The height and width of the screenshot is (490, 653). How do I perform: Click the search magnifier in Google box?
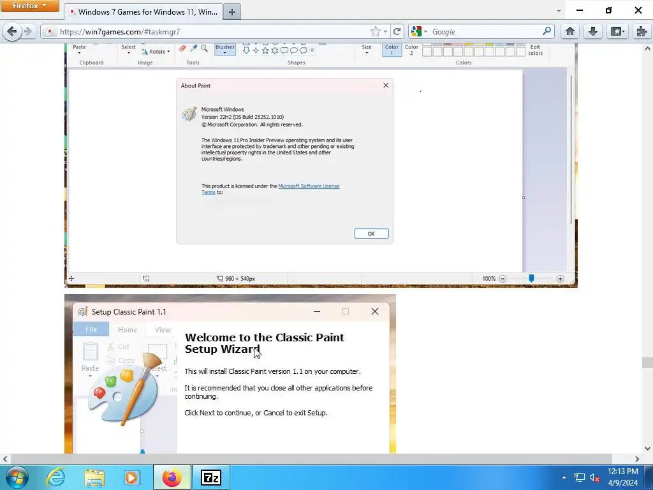[547, 31]
